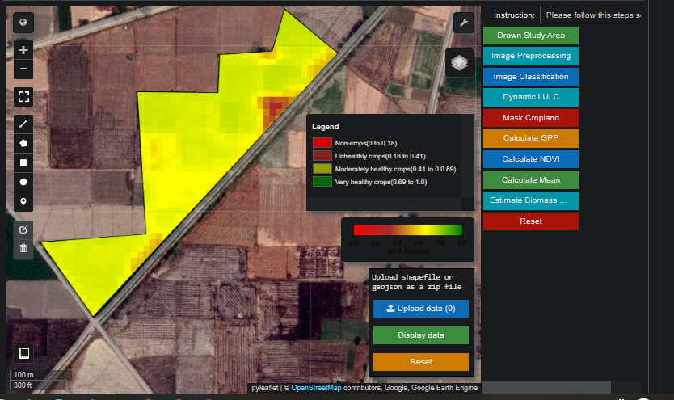Click the OpenStreetMap attribution link
Screen dimensions: 674x400
pyautogui.click(x=316, y=389)
